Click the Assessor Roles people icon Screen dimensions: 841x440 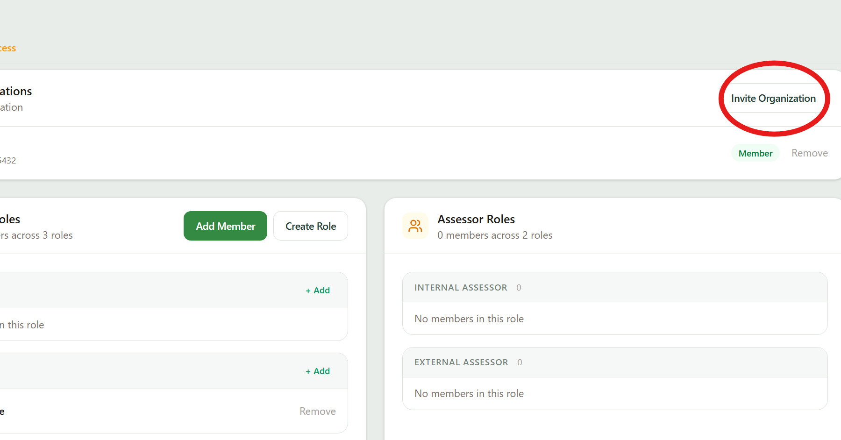click(x=415, y=226)
